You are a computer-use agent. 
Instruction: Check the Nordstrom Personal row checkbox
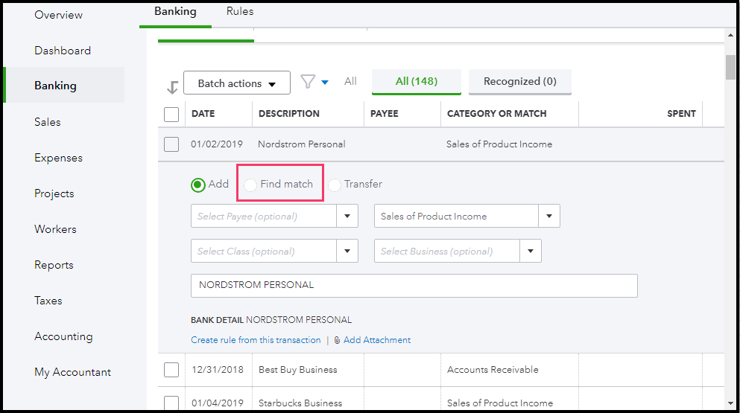[171, 144]
